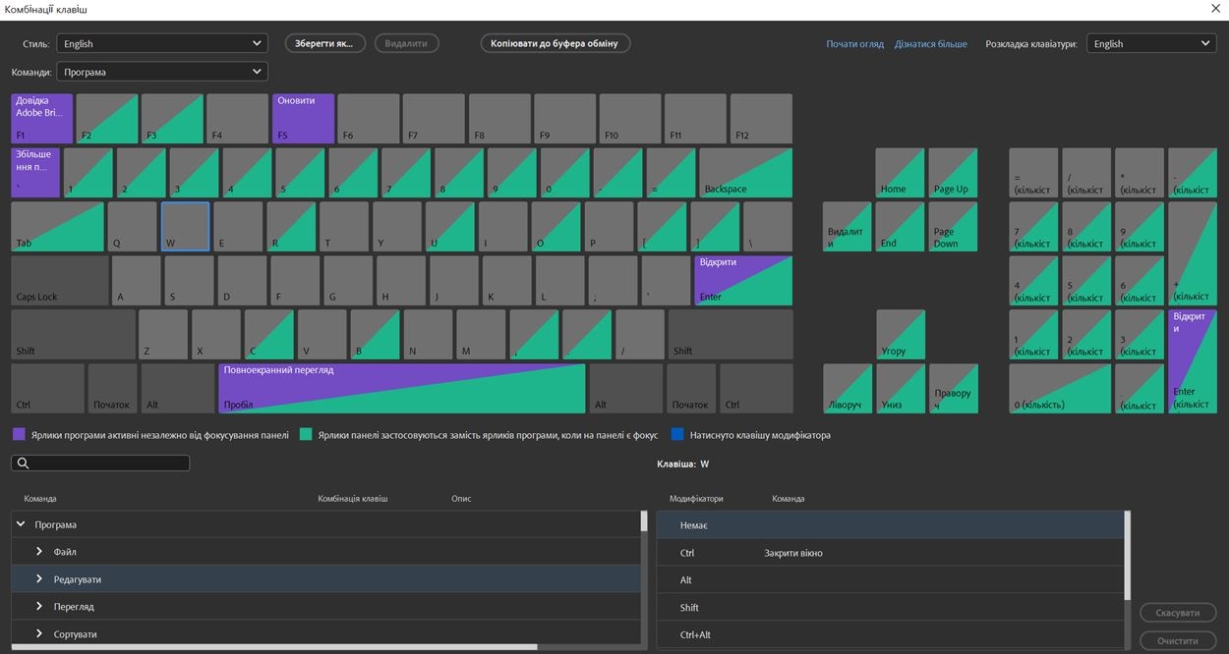Click the Caps Lock key tile
This screenshot has height=654, width=1229.
pos(59,280)
